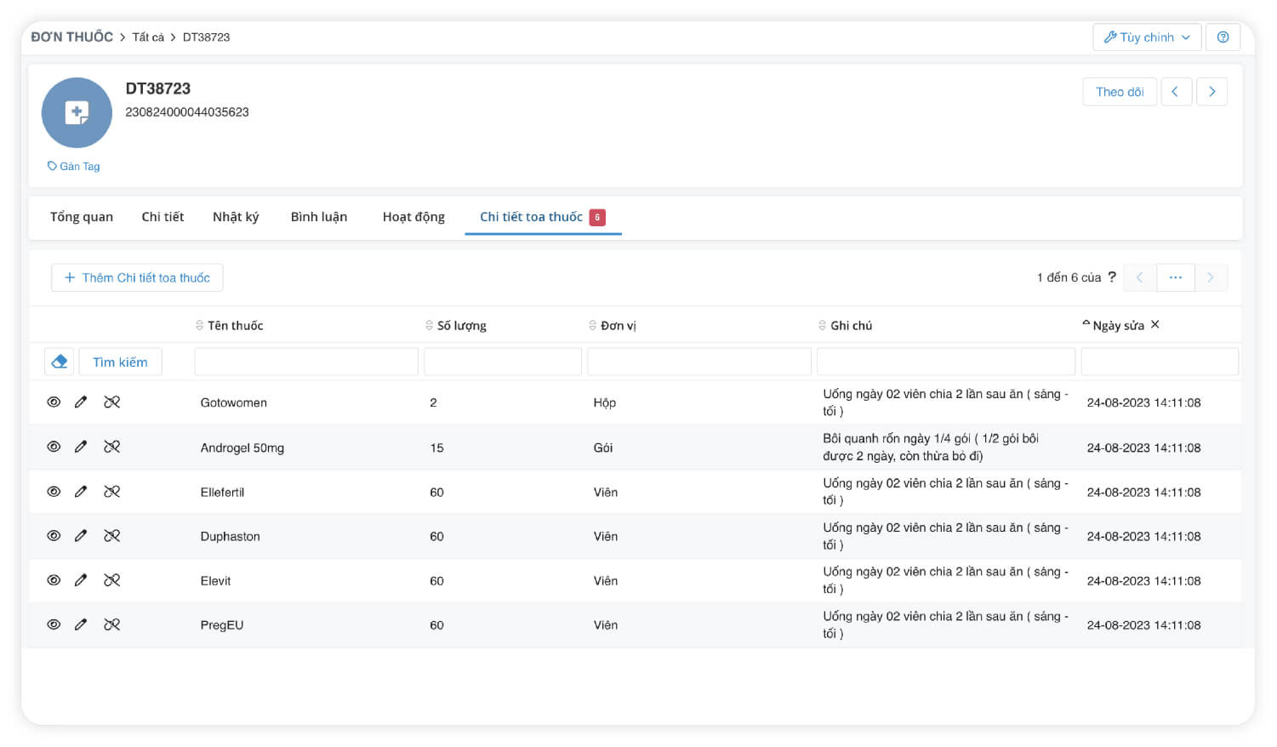This screenshot has width=1277, height=747.
Task: Unlink the PregEU row
Action: click(112, 624)
